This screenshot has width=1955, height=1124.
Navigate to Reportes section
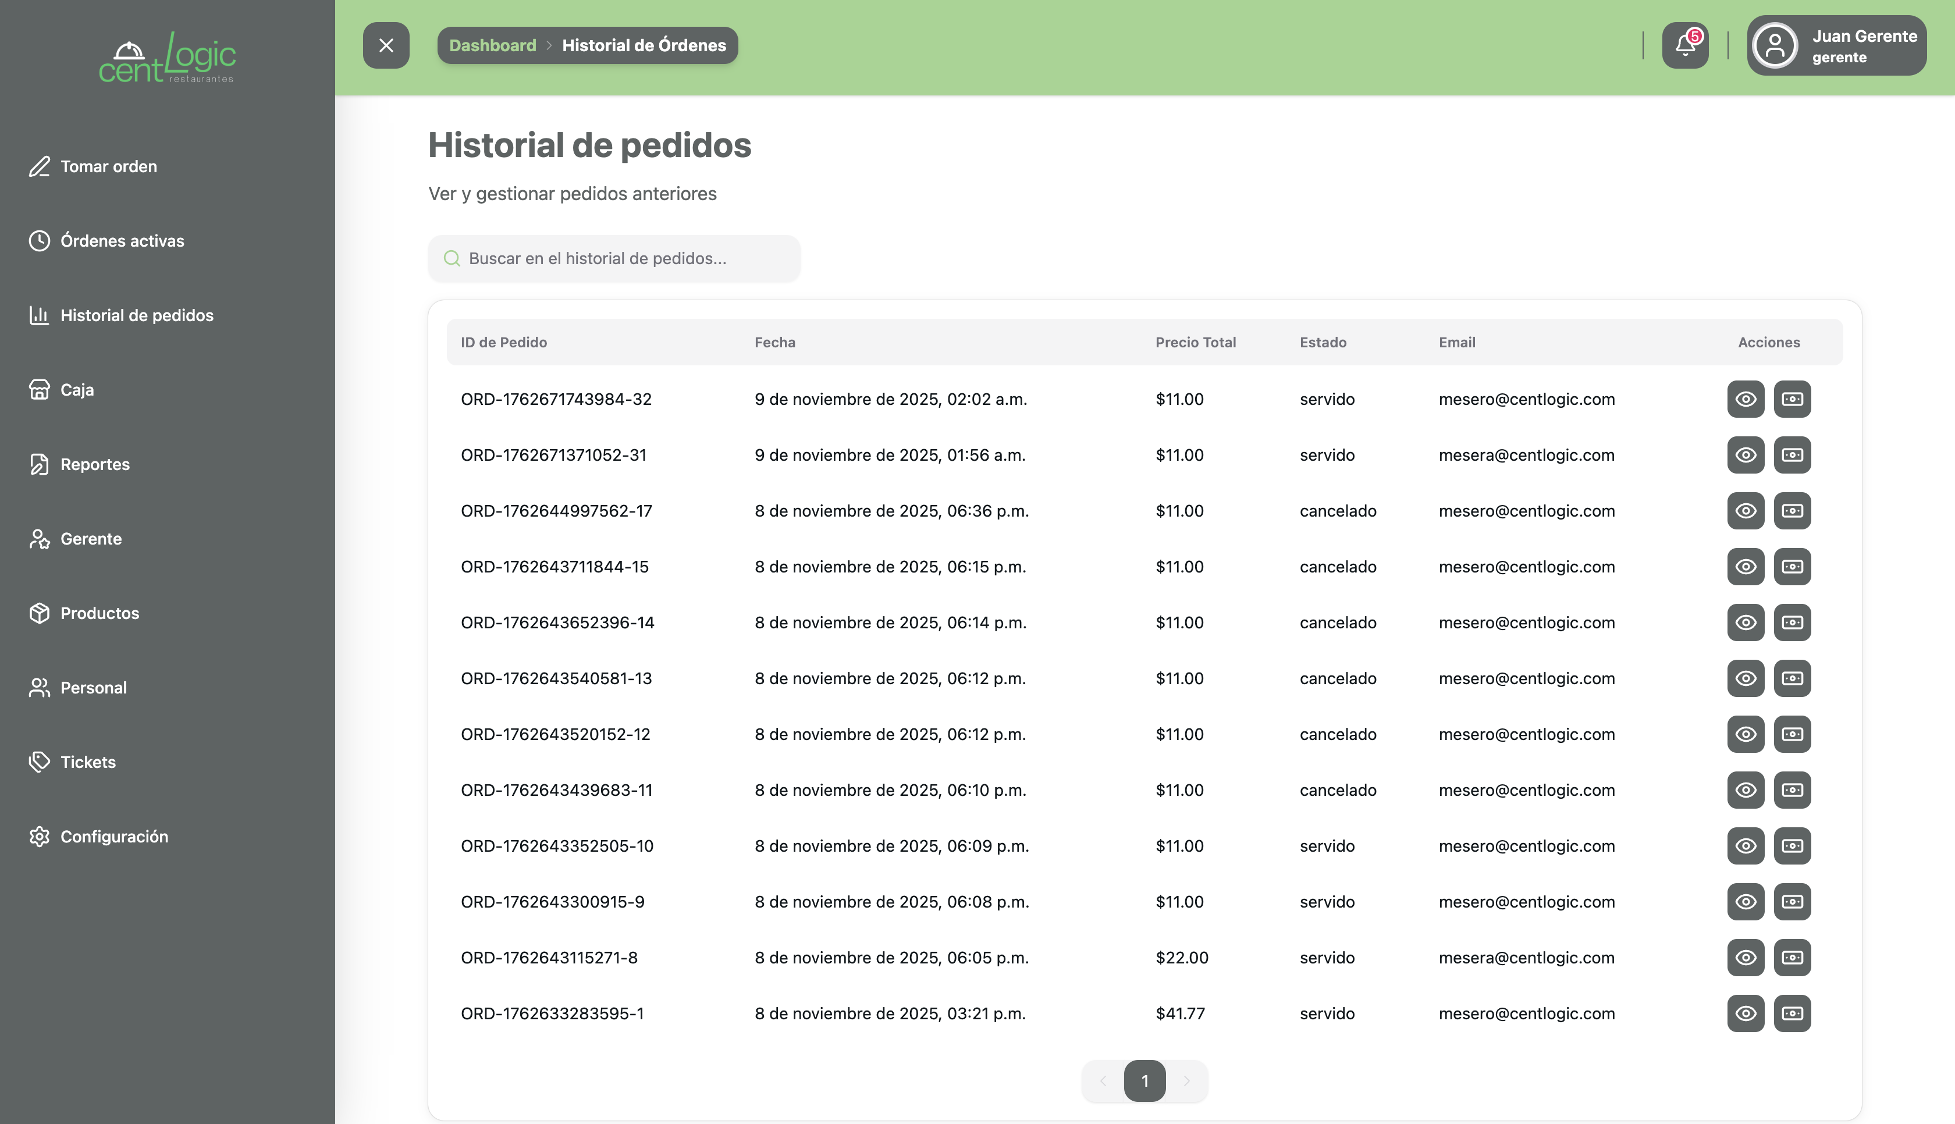[x=94, y=464]
